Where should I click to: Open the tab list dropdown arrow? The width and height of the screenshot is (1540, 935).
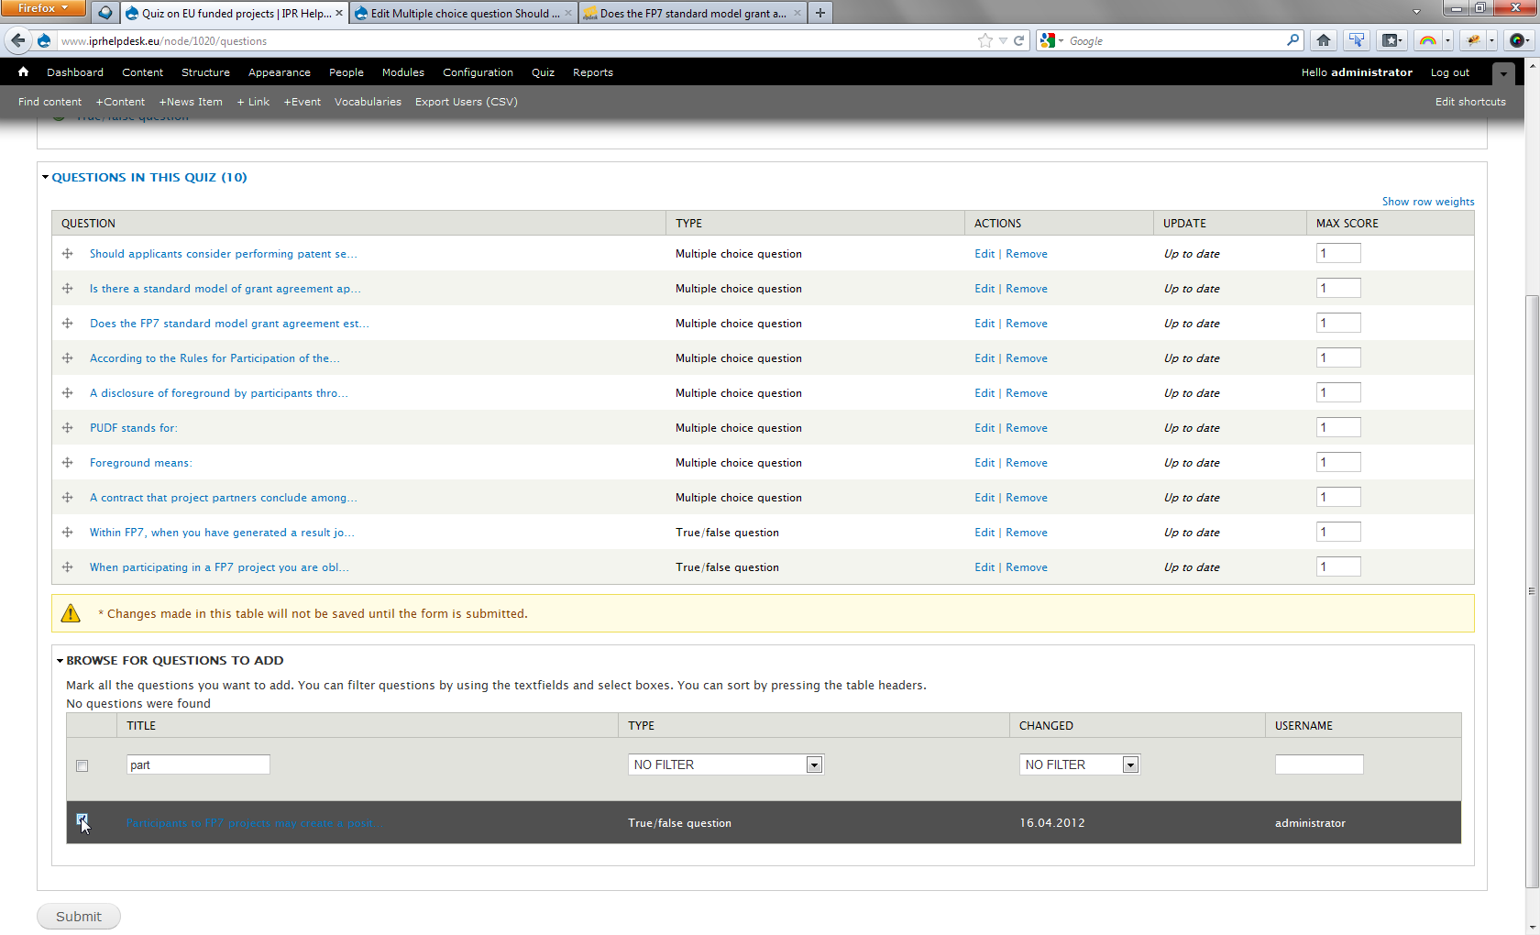pyautogui.click(x=1416, y=13)
